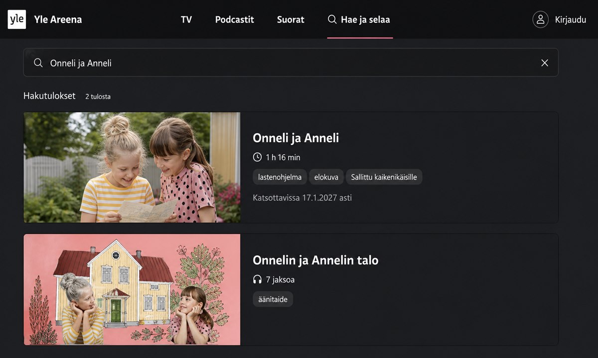Open the TV menu
The height and width of the screenshot is (358, 598).
point(186,20)
